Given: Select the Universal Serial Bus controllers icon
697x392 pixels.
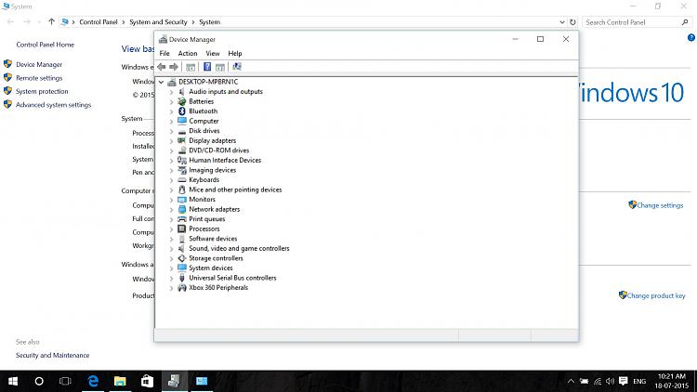Looking at the screenshot, I should point(182,278).
